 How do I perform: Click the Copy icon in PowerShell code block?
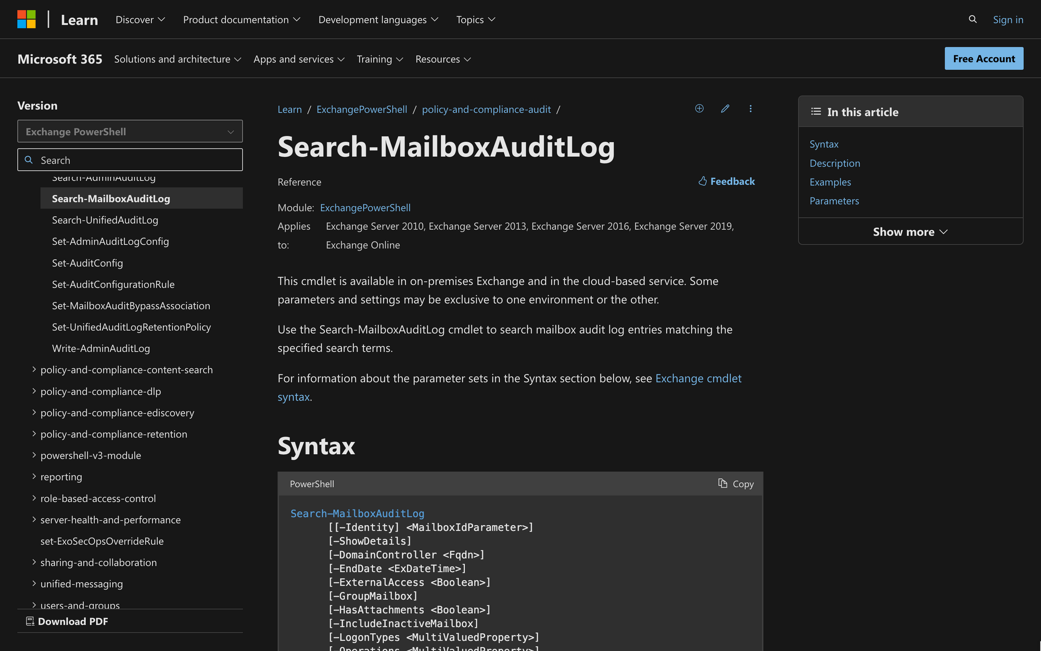[722, 483]
